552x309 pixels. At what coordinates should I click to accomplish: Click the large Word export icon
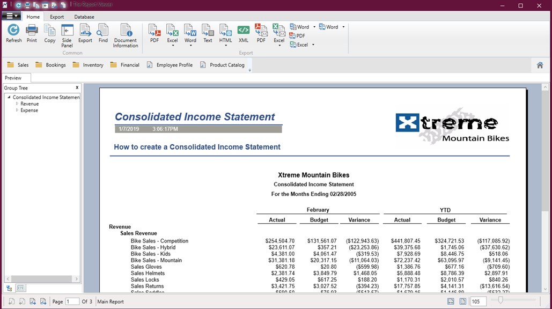tap(190, 34)
